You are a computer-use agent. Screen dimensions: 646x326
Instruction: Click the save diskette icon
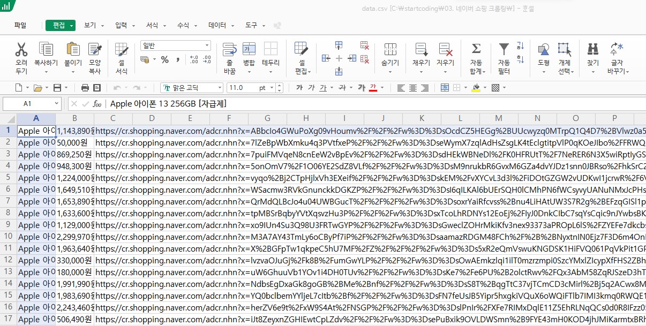pos(57,88)
